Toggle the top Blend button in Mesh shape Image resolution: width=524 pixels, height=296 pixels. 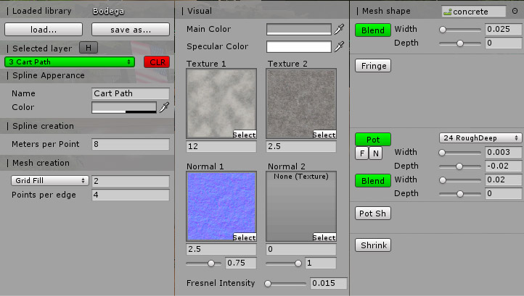[x=373, y=30]
